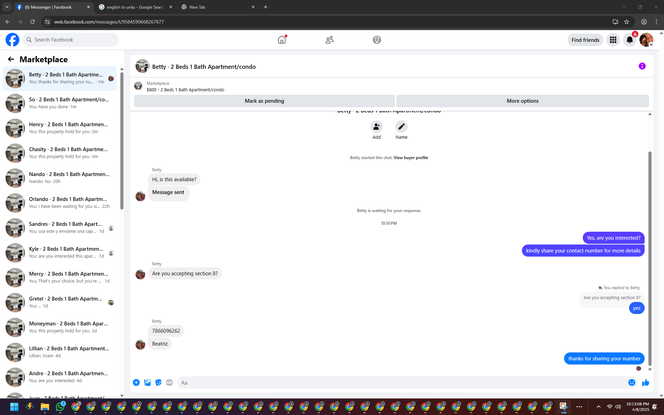This screenshot has width=664, height=415.
Task: Open the emoji picker in message box
Action: 631,382
